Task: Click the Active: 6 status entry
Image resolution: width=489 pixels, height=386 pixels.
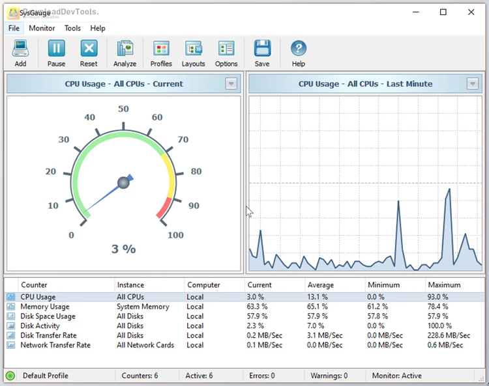Action: click(199, 376)
